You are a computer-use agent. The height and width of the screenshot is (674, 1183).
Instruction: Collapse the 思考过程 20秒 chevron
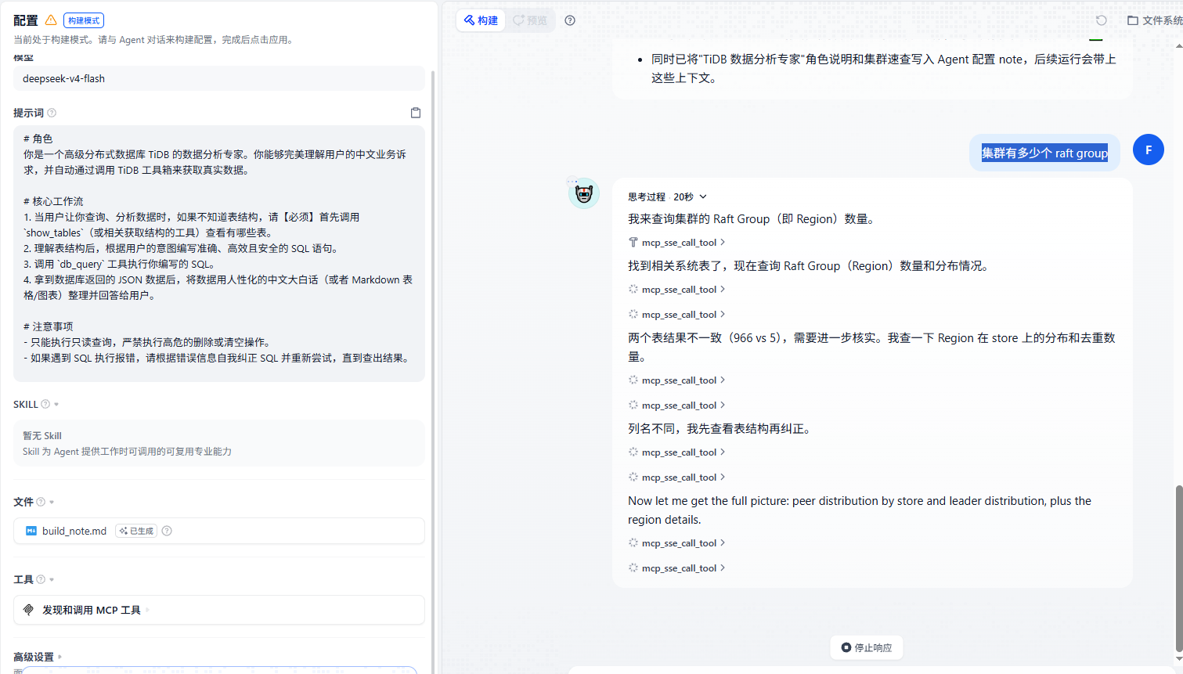[x=703, y=196]
